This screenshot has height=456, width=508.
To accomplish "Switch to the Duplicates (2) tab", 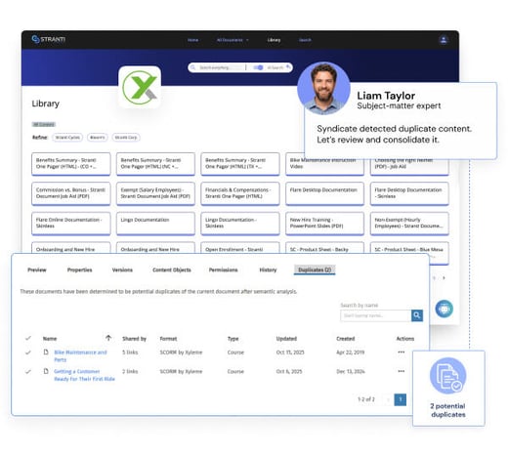I will [x=315, y=269].
